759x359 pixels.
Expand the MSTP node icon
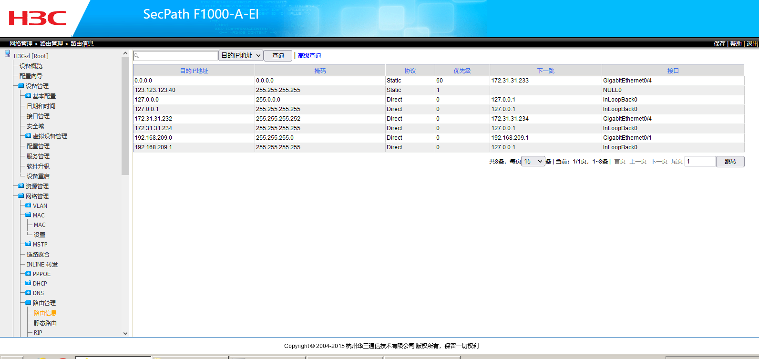click(x=28, y=244)
